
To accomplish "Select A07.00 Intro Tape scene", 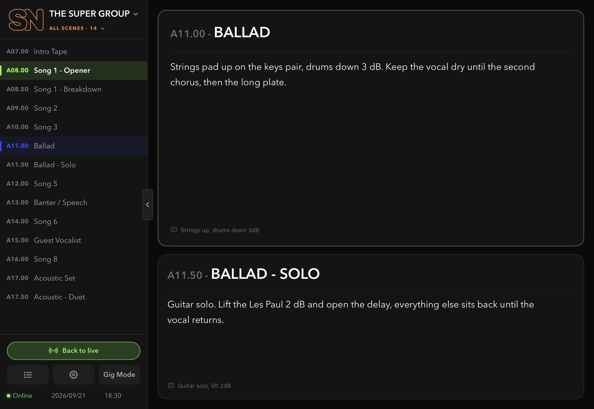I will (74, 52).
